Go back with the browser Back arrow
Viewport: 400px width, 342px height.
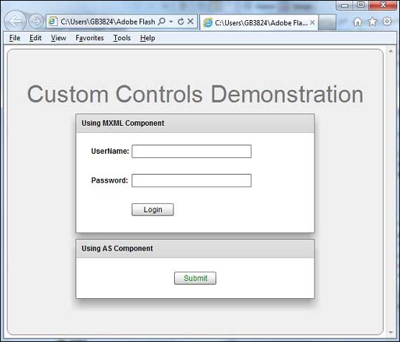15,21
